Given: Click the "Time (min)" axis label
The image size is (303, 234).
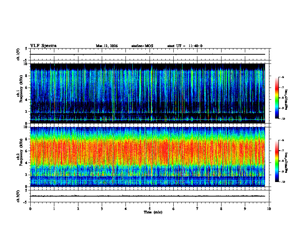Looking at the screenshot, I should coord(153,212).
